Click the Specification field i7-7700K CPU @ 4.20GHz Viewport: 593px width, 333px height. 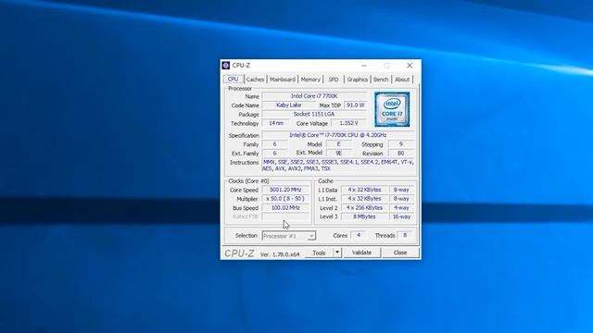[x=338, y=135]
